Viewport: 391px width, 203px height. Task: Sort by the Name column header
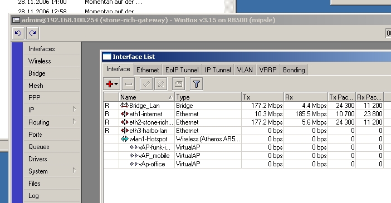point(146,97)
